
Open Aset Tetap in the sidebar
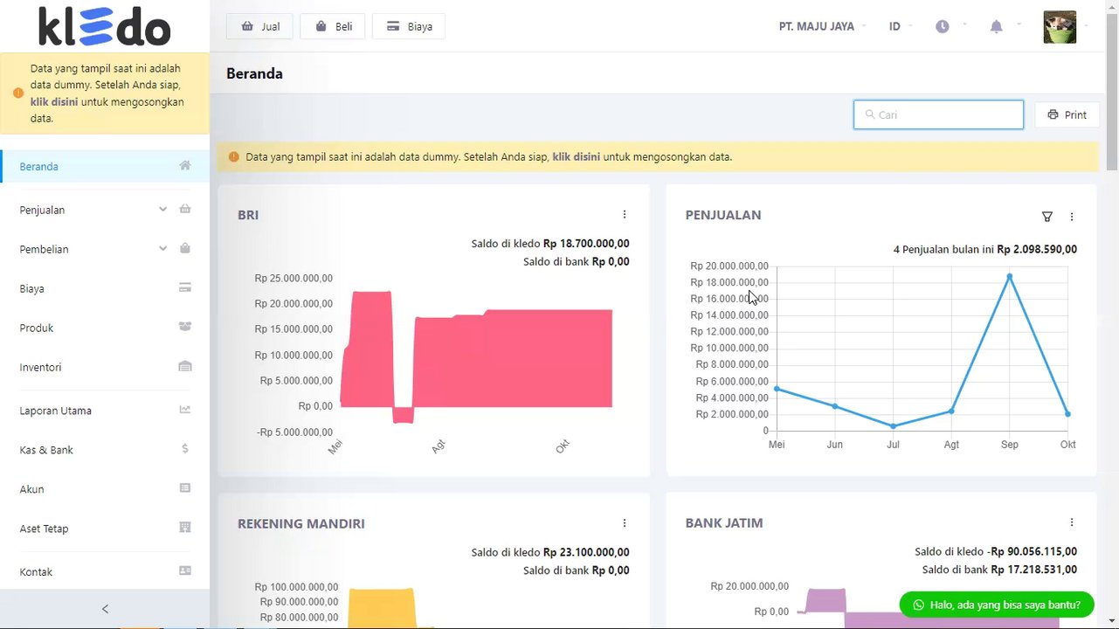click(x=105, y=529)
